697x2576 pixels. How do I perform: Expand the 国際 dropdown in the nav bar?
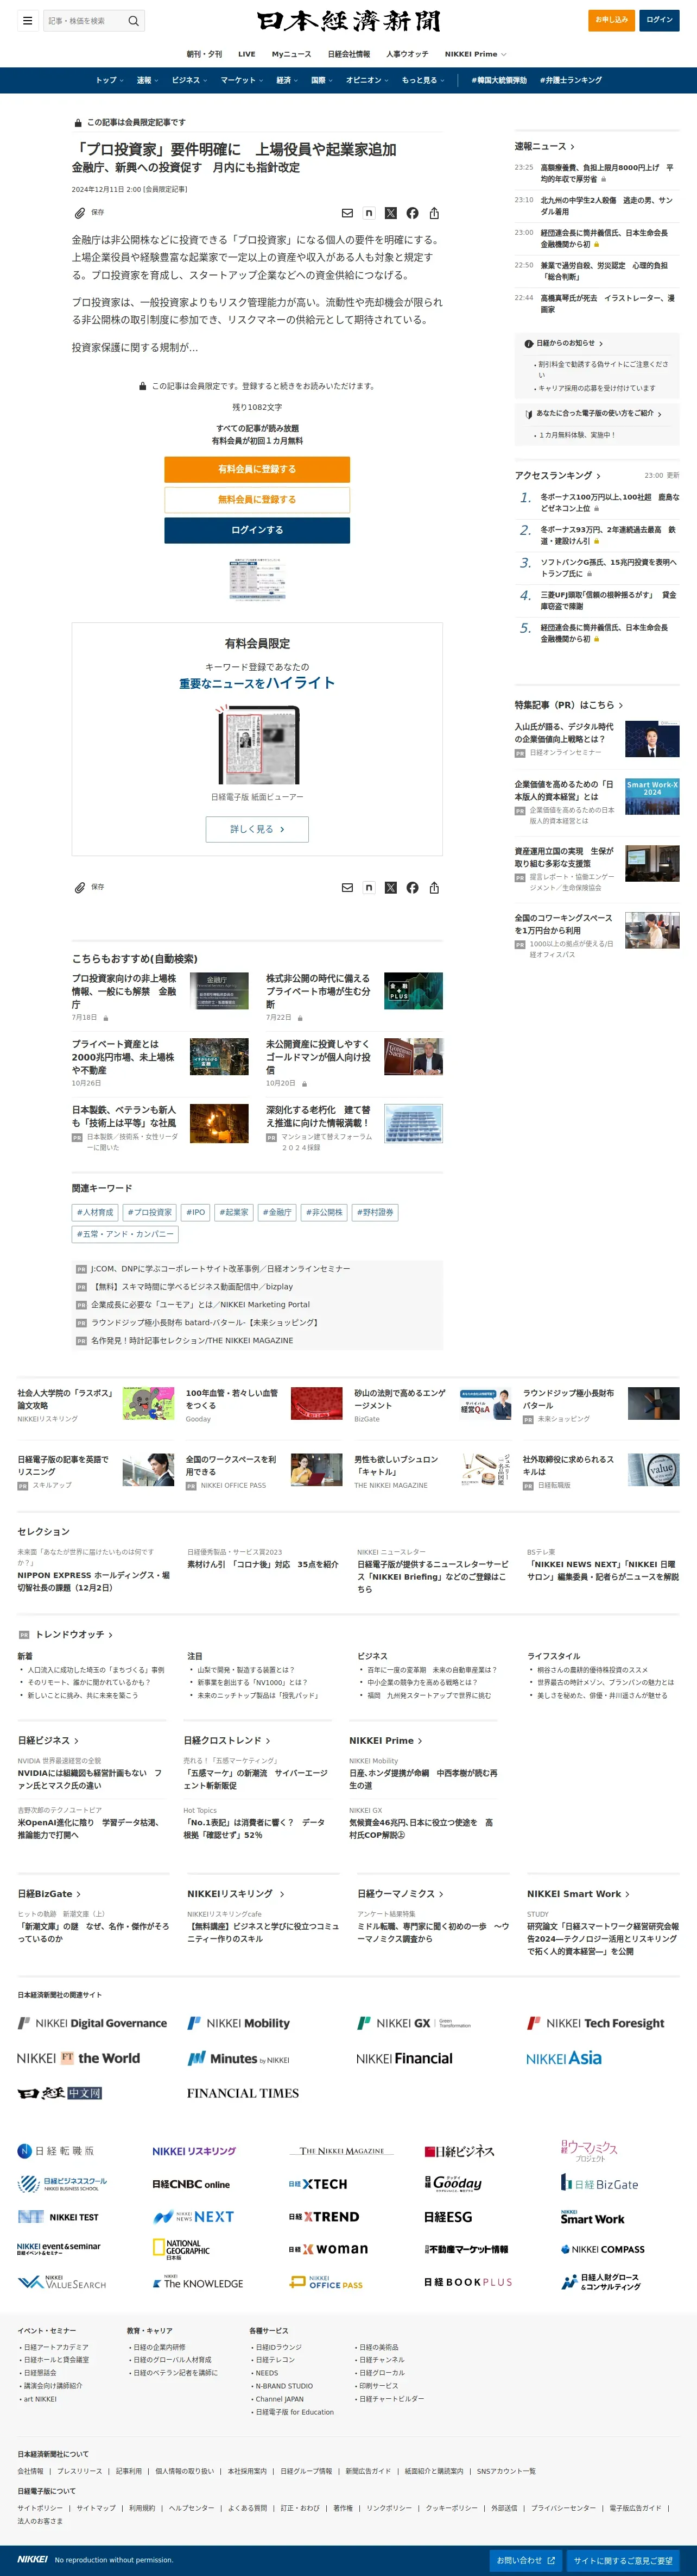[322, 80]
